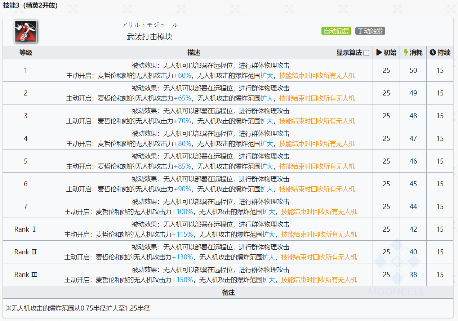458x321 pixels.
Task: Click the 武装打击模块 skill icon
Action: [x=26, y=31]
